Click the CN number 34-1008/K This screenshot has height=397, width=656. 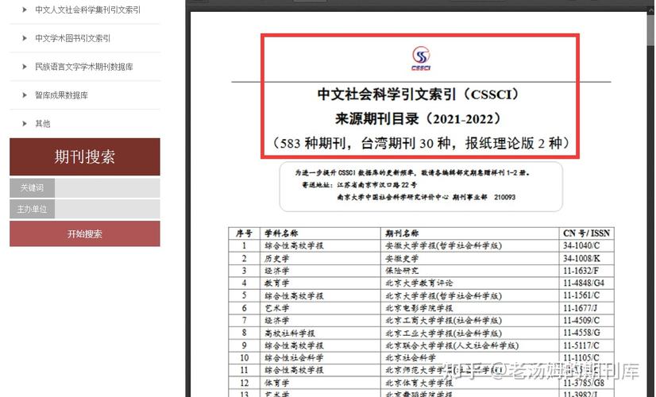[581, 259]
